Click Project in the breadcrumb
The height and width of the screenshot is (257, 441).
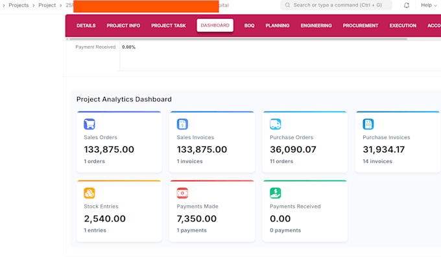[x=47, y=5]
